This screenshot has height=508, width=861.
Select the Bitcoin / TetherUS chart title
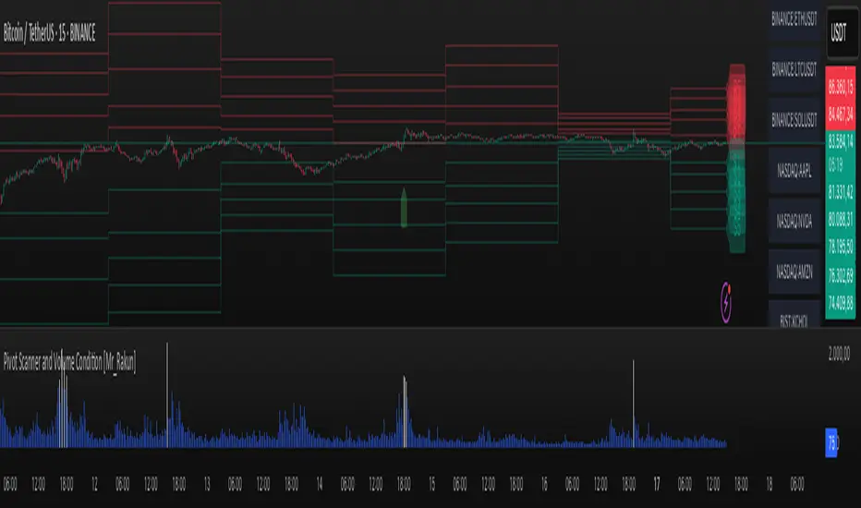point(49,33)
